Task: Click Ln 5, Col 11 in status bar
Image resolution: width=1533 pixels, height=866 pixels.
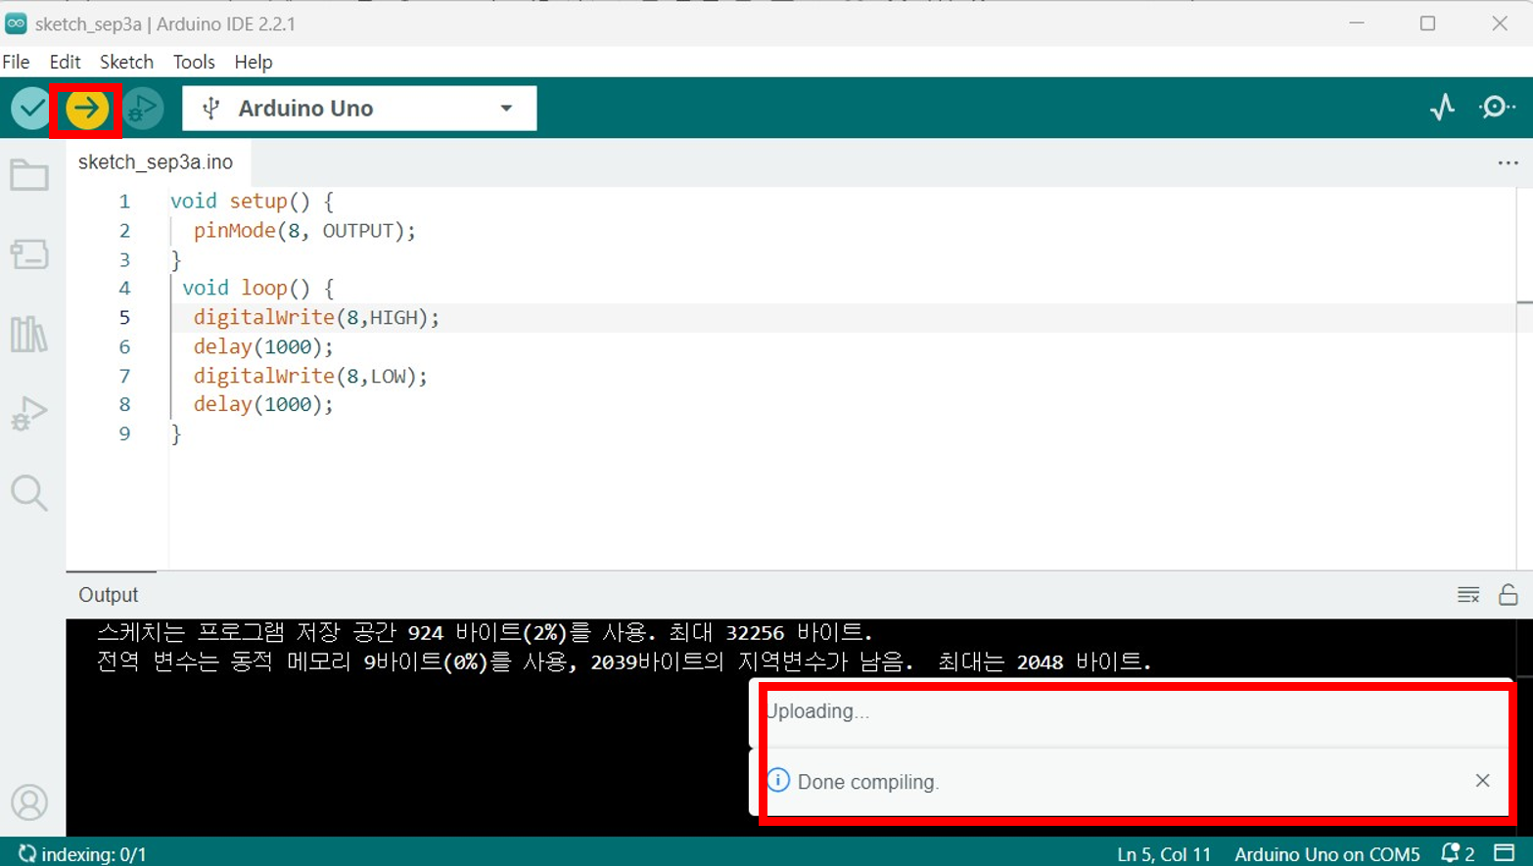Action: click(1164, 854)
